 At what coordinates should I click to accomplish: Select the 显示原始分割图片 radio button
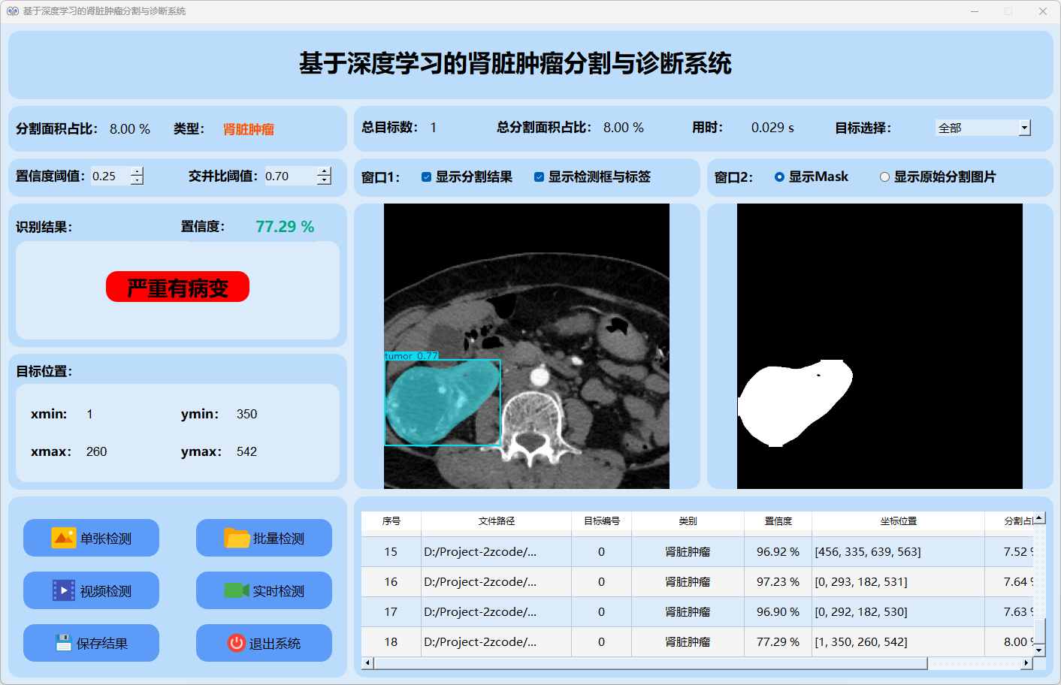click(884, 177)
